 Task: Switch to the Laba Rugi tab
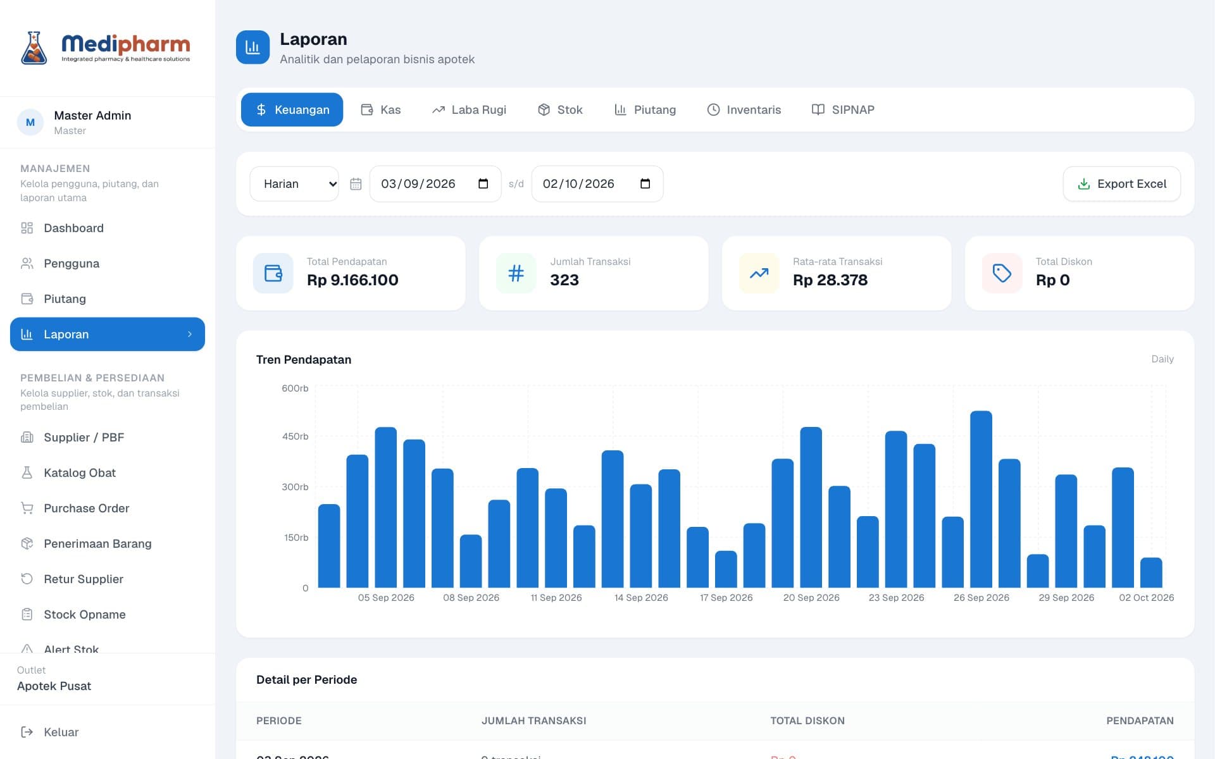tap(469, 109)
